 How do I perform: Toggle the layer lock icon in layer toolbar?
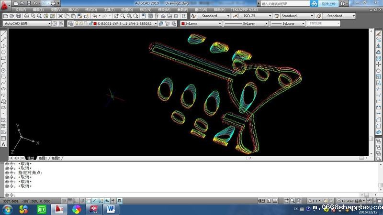[x=89, y=23]
